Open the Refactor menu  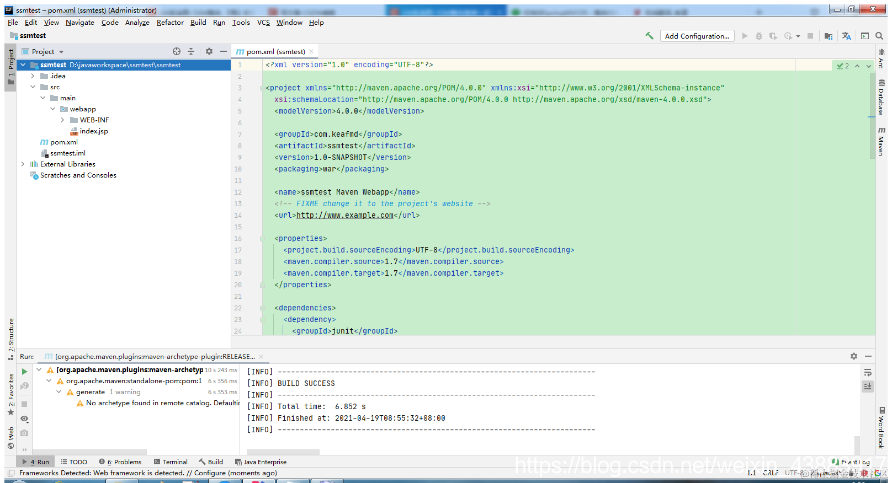coord(170,23)
